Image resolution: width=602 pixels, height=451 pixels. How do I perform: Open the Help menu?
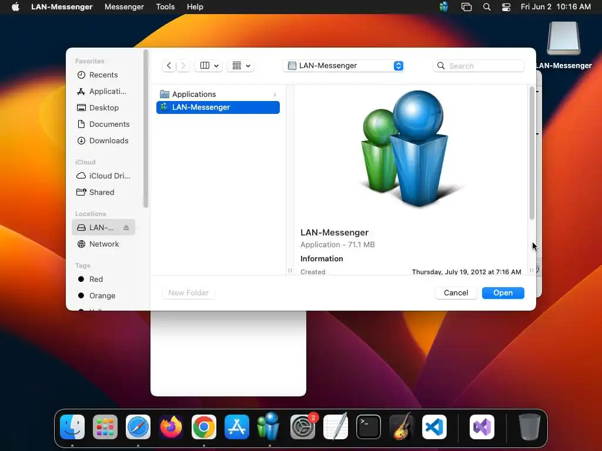pos(195,7)
